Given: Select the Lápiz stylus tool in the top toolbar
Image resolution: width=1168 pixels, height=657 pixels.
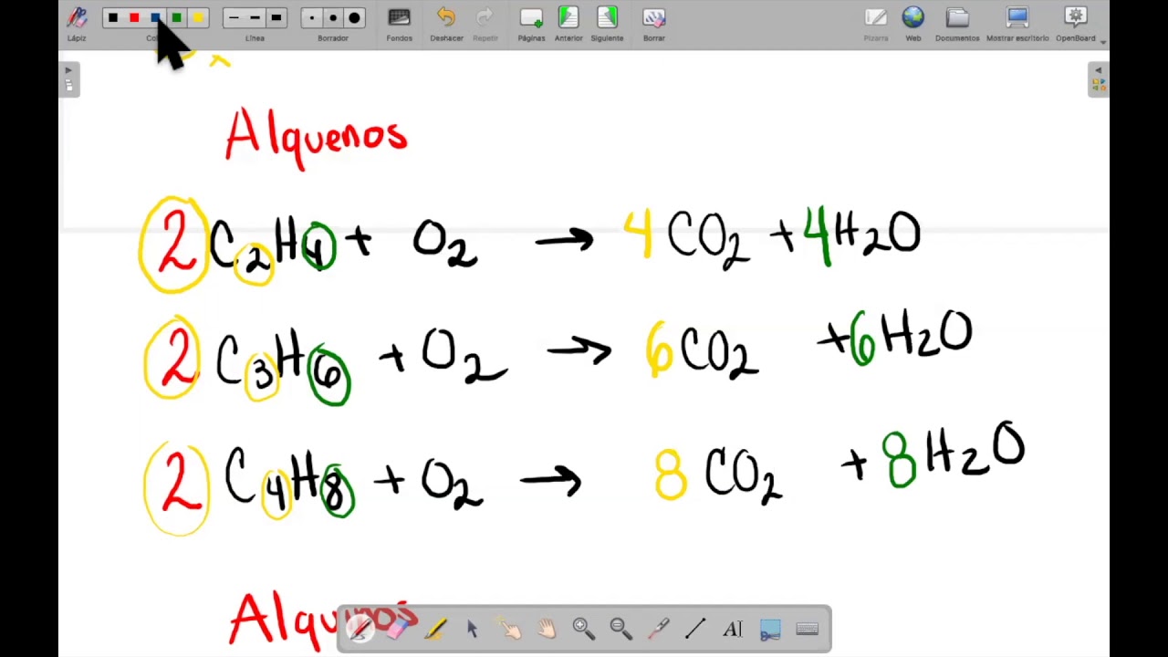Looking at the screenshot, I should (x=77, y=24).
